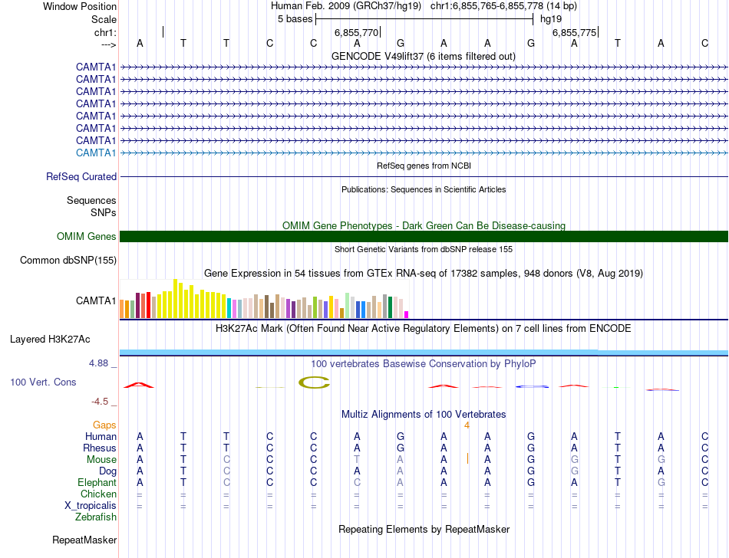Open the OMIM Genes track label

86,237
